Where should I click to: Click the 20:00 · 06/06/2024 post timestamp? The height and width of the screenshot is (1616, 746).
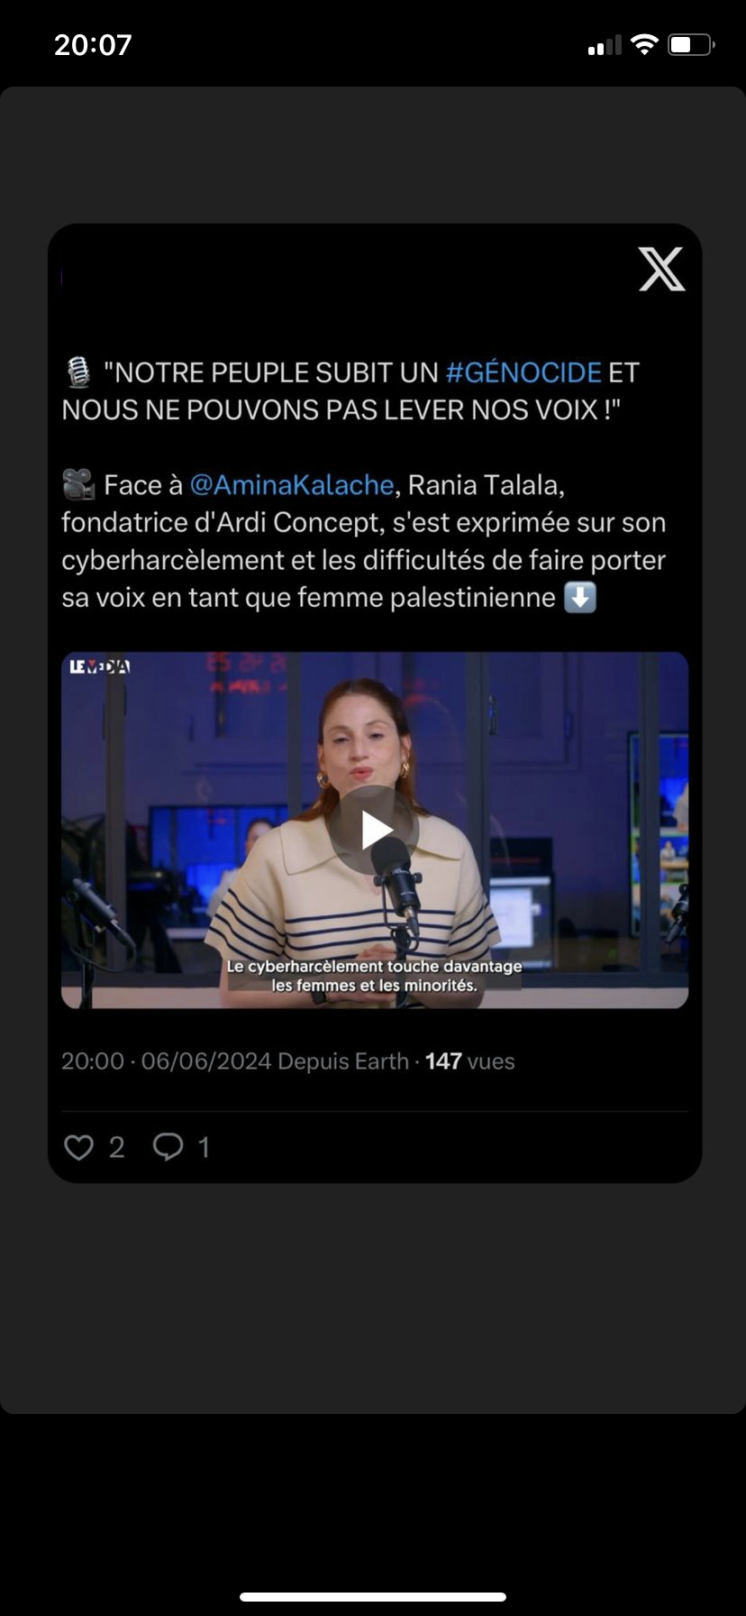[166, 1061]
